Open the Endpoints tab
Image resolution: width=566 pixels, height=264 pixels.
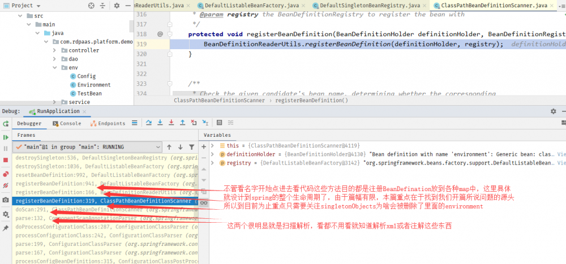pos(108,123)
